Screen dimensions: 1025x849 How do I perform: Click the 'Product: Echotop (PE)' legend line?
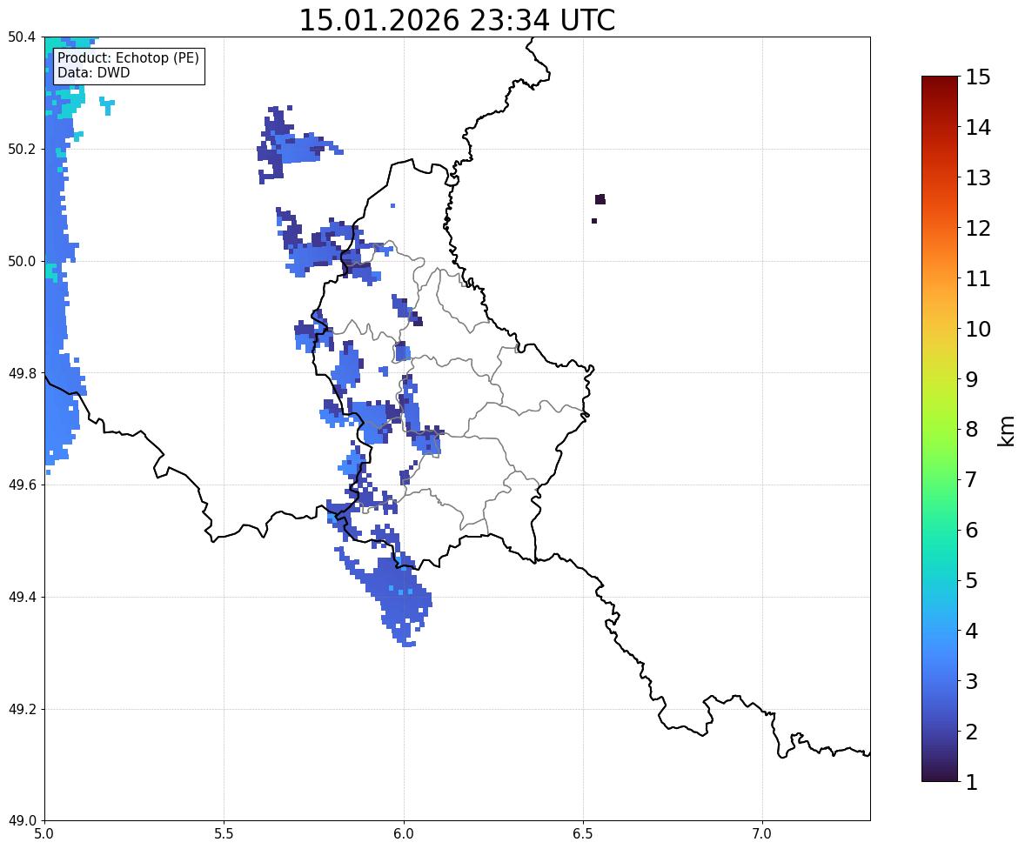[128, 57]
